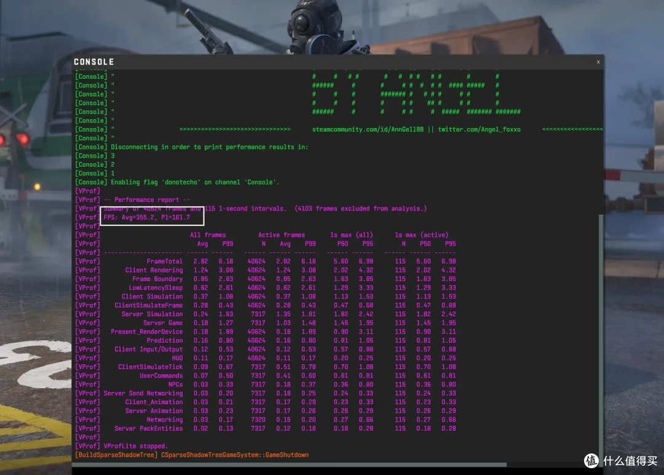Screen dimensions: 664x475
Task: Click the 'VProfLite stopped.' line
Action: (136, 446)
